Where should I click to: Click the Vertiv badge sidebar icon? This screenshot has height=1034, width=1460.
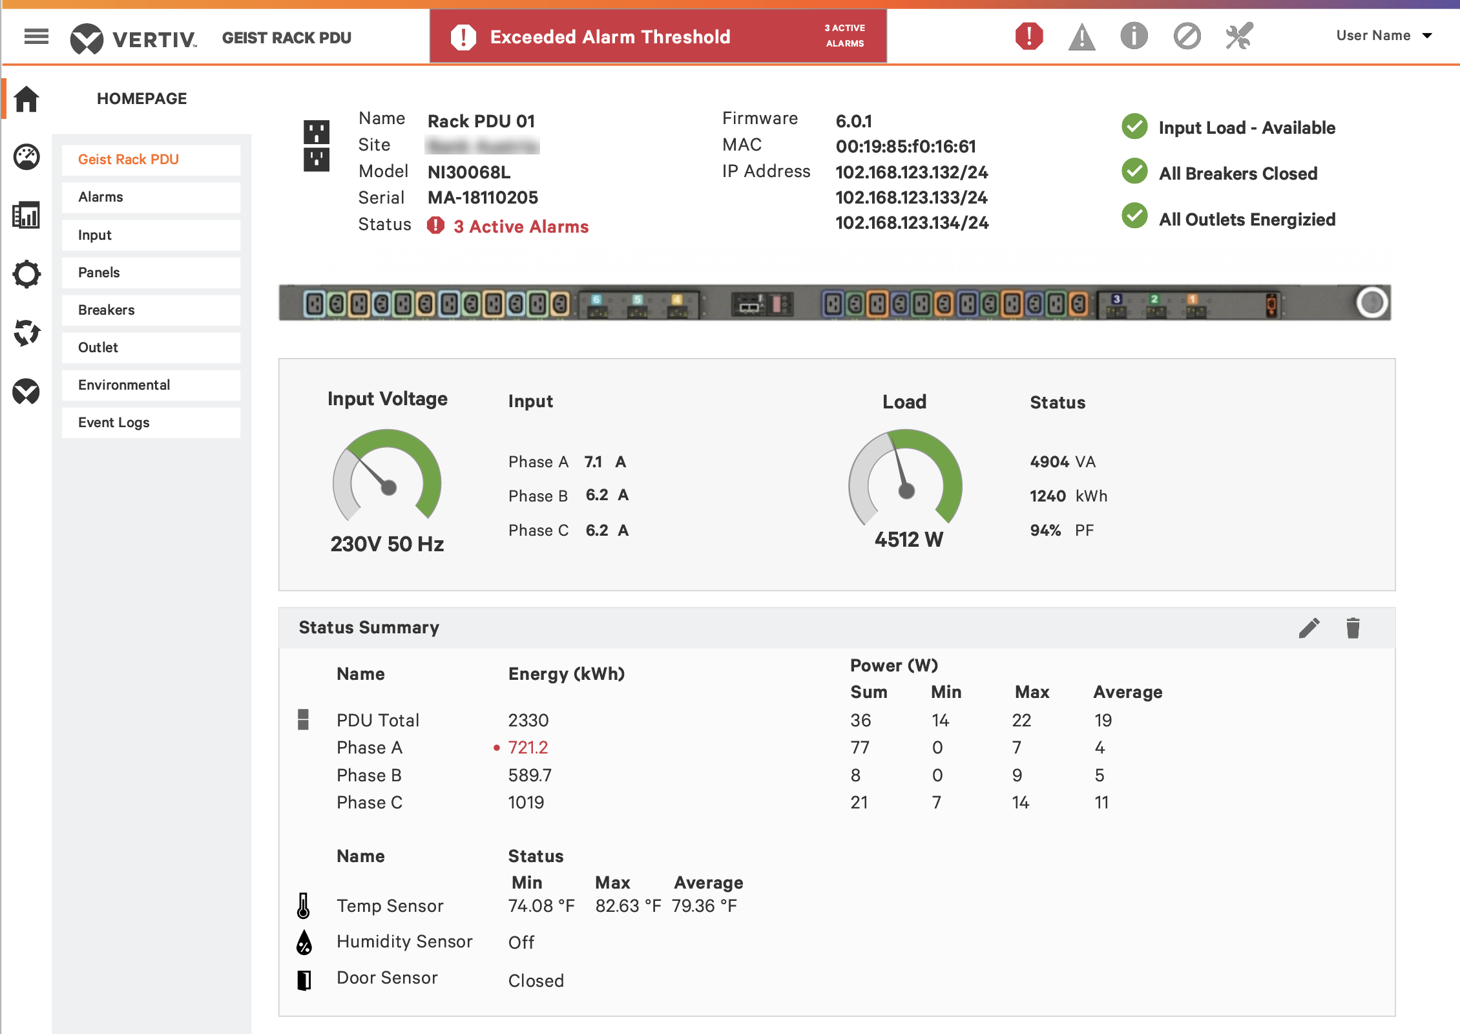tap(26, 392)
